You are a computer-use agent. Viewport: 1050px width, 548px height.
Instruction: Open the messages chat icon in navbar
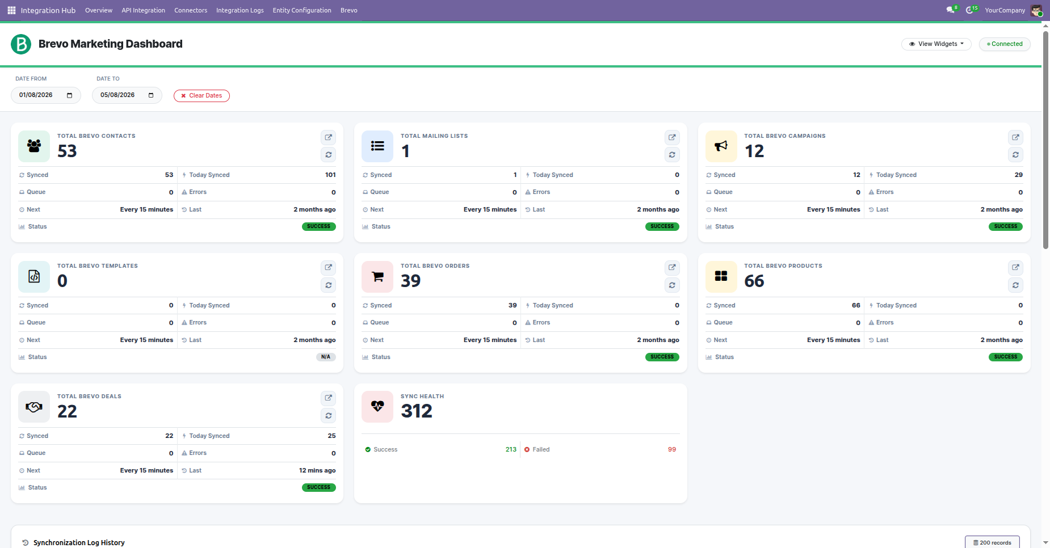click(951, 10)
